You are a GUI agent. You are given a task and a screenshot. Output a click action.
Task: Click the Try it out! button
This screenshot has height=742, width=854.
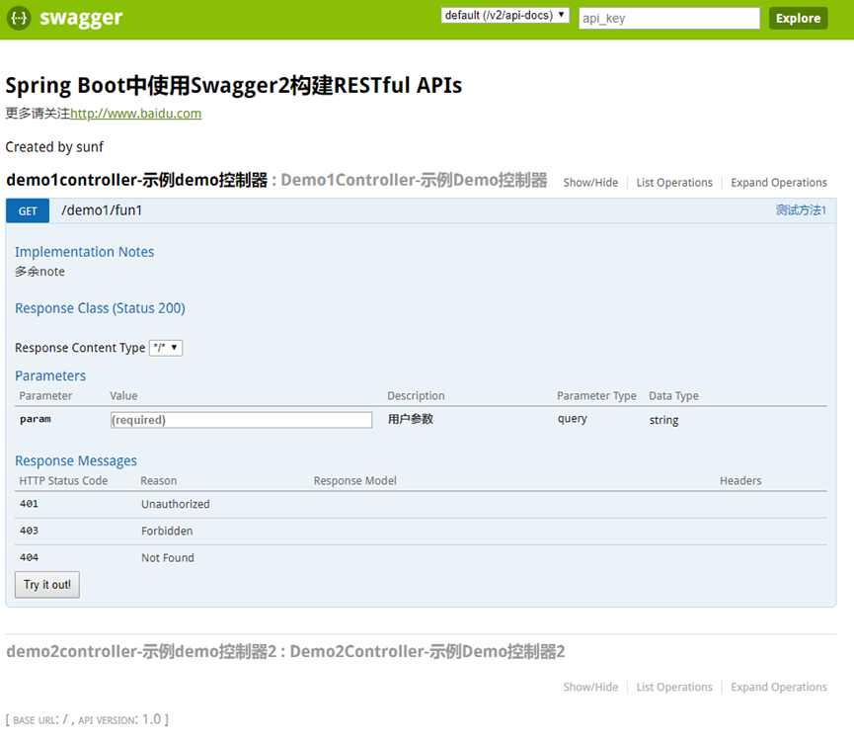[x=47, y=585]
